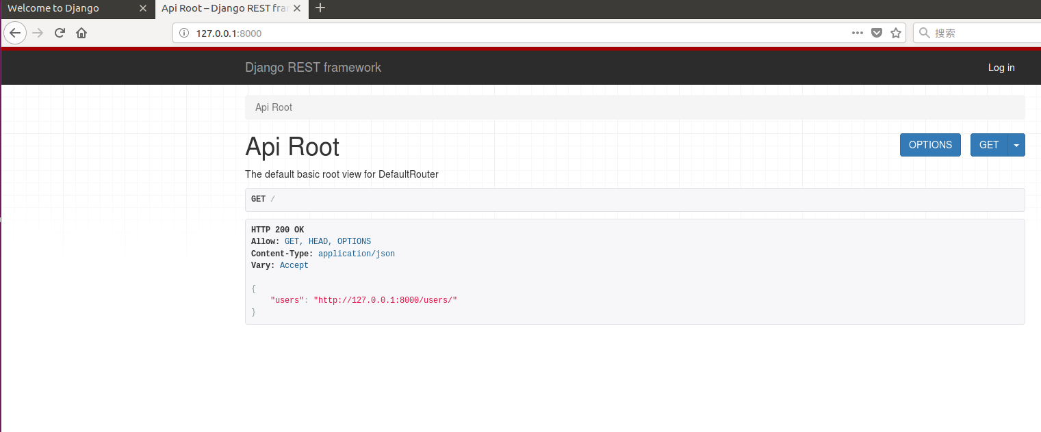Click the search magnifier icon
Screen dimensions: 1041x432
[925, 33]
